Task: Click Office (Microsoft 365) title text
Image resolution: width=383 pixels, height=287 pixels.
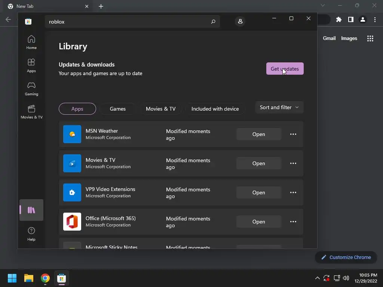Action: point(110,218)
